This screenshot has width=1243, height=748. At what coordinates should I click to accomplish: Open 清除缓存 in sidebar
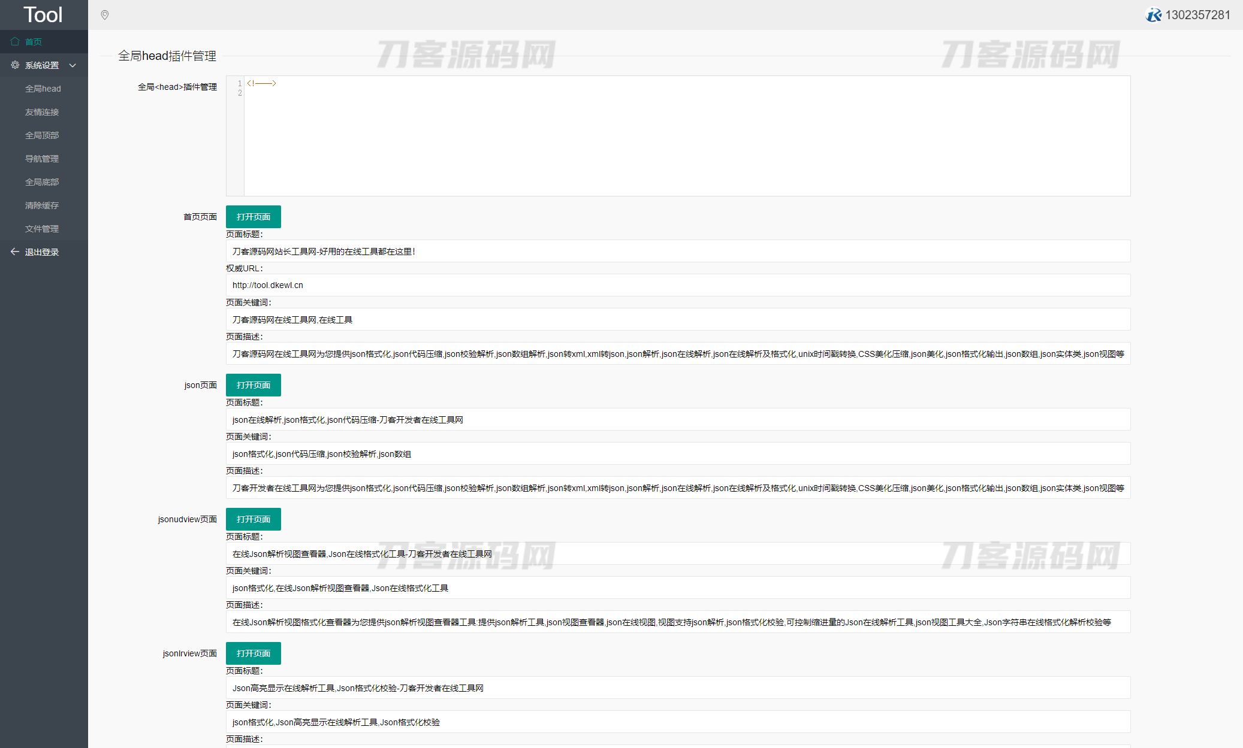pyautogui.click(x=42, y=205)
